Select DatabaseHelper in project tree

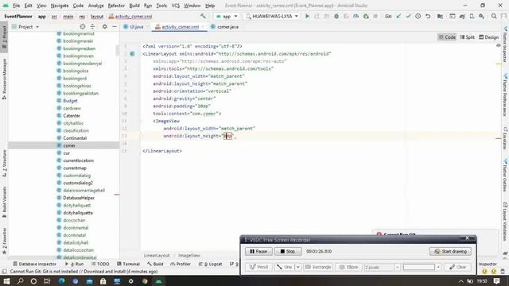click(79, 198)
